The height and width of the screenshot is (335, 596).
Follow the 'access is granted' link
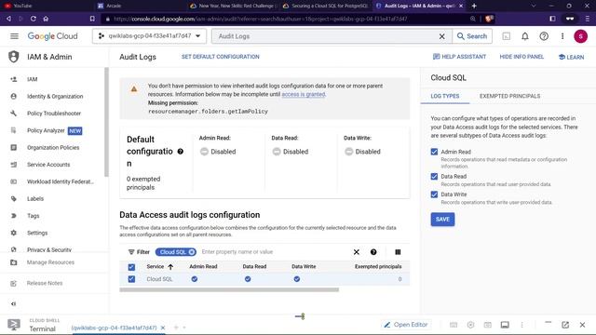point(304,94)
